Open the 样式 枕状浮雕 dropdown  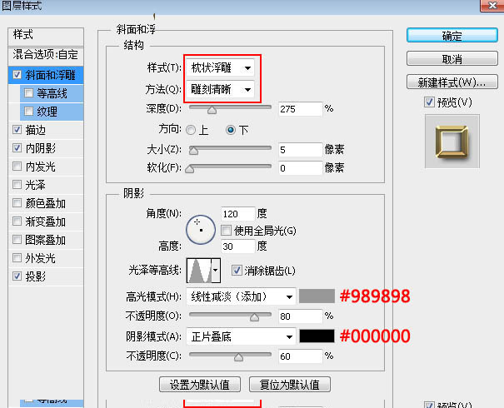221,67
